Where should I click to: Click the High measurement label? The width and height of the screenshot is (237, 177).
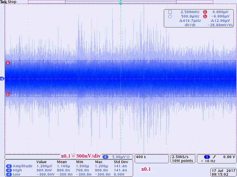point(17,170)
